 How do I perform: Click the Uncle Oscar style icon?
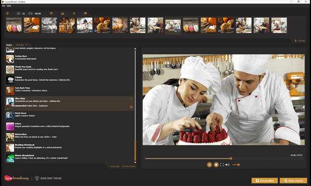[x=10, y=116]
